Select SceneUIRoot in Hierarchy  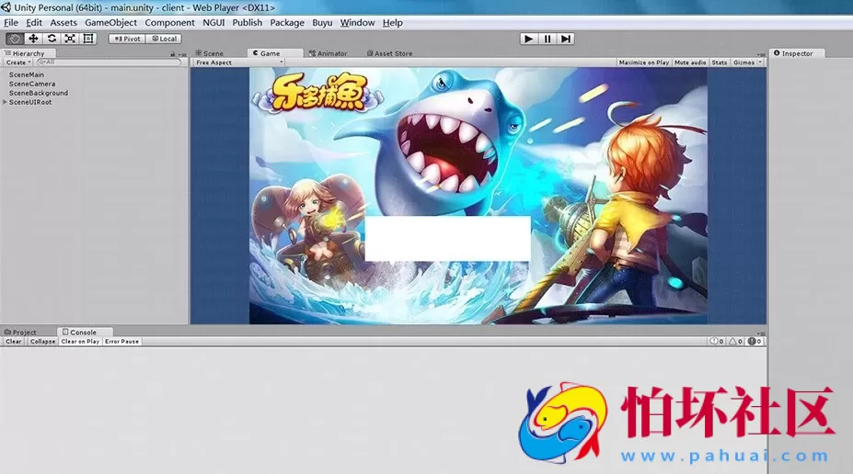(x=30, y=102)
